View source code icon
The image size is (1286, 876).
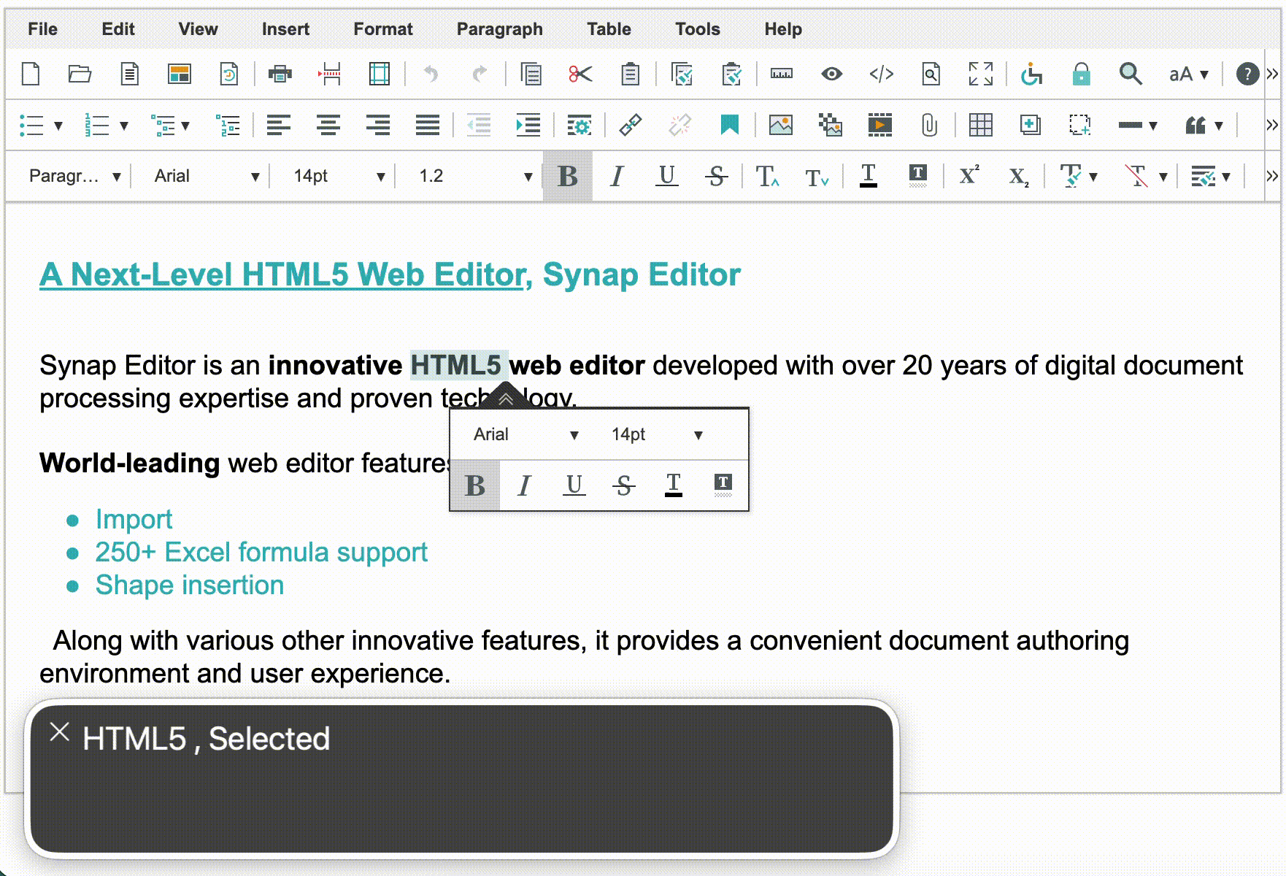click(x=881, y=74)
